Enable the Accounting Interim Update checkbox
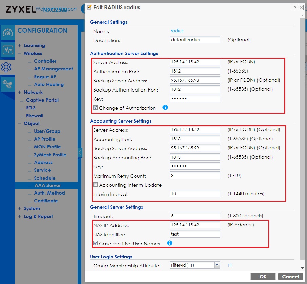Image resolution: width=307 pixels, height=284 pixels. [96, 185]
